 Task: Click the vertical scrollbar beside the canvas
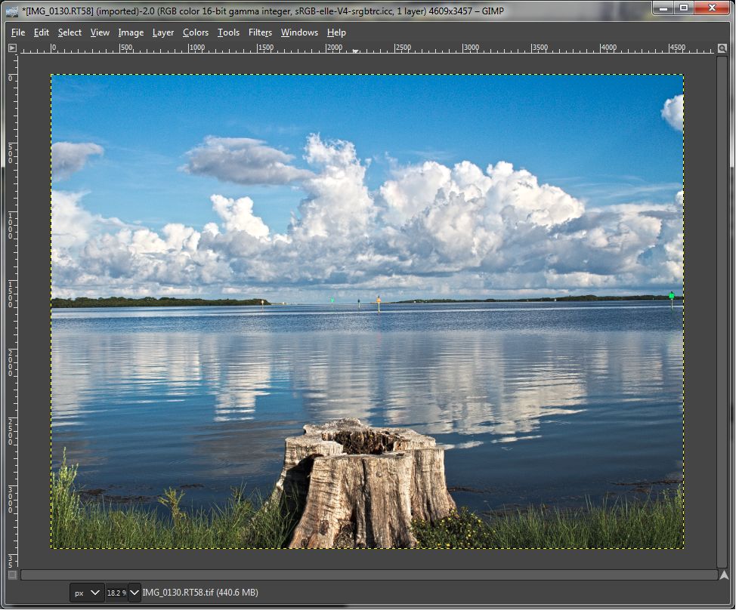tap(723, 310)
